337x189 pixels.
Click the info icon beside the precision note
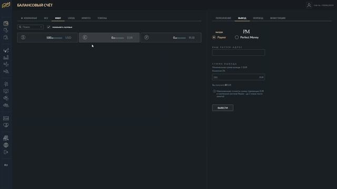(214, 91)
